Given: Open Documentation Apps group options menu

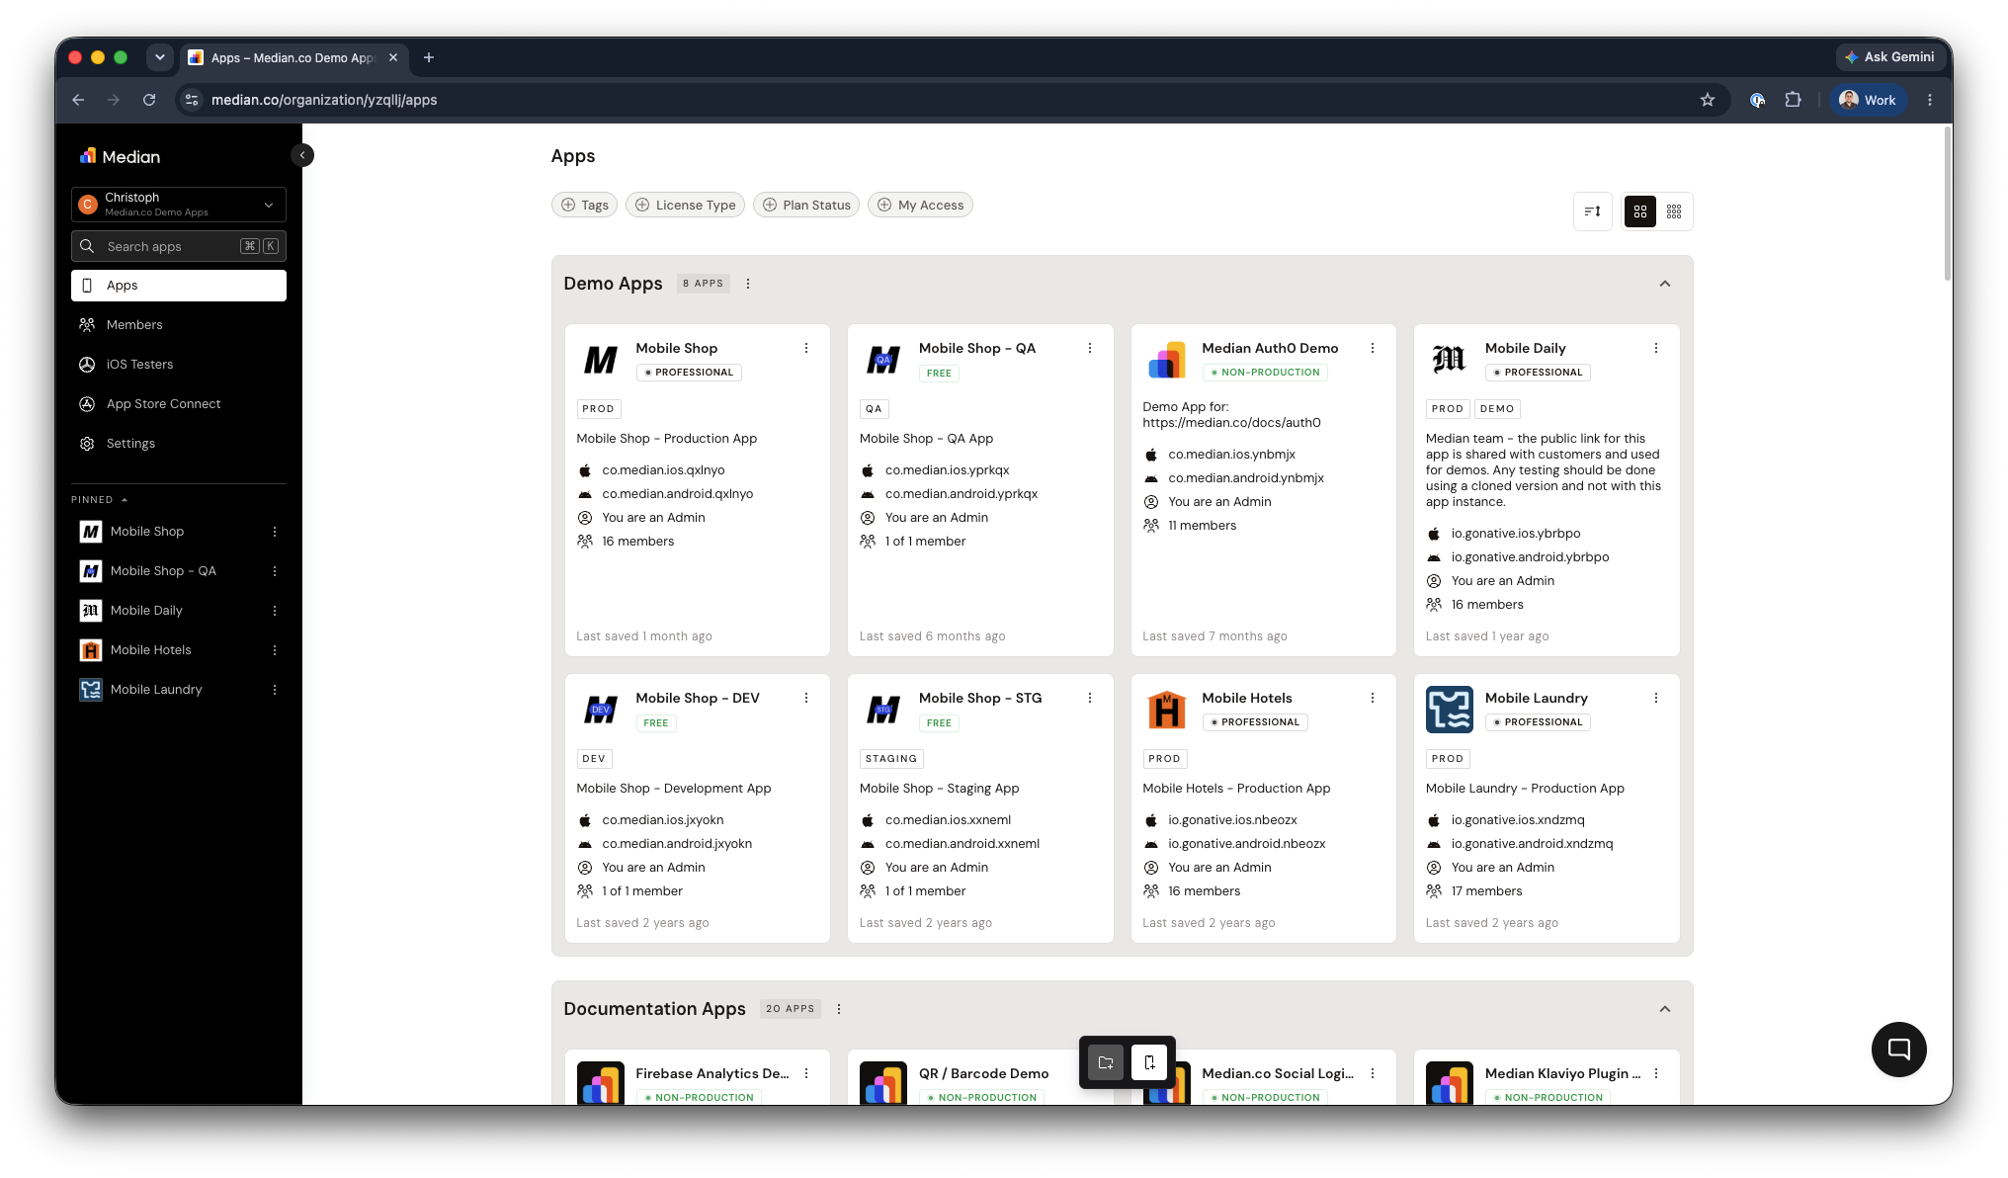Looking at the screenshot, I should pyautogui.click(x=839, y=1009).
